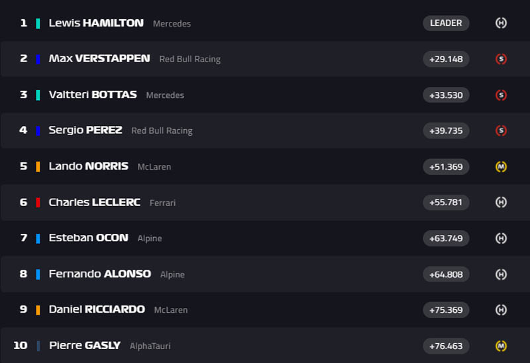530x363 pixels.
Task: Click the Mercedes teal bar beside Bottas
Action: click(x=38, y=95)
